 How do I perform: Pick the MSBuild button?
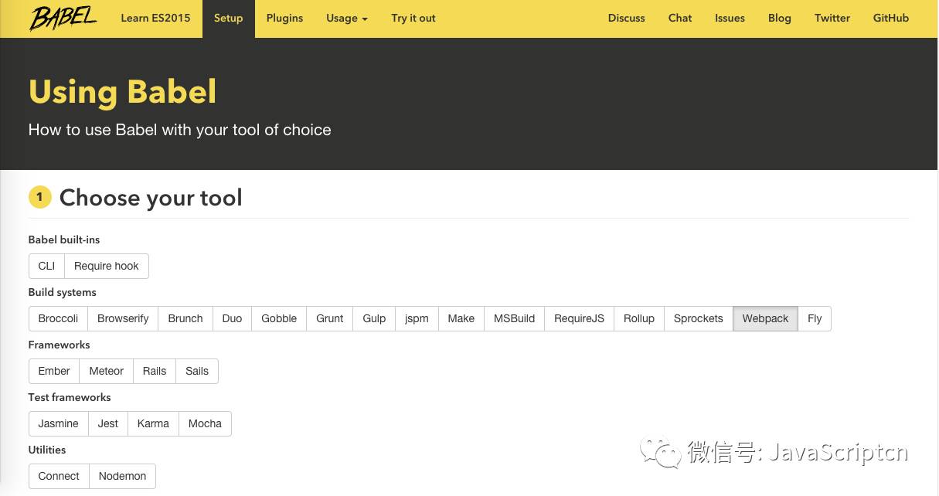[515, 318]
